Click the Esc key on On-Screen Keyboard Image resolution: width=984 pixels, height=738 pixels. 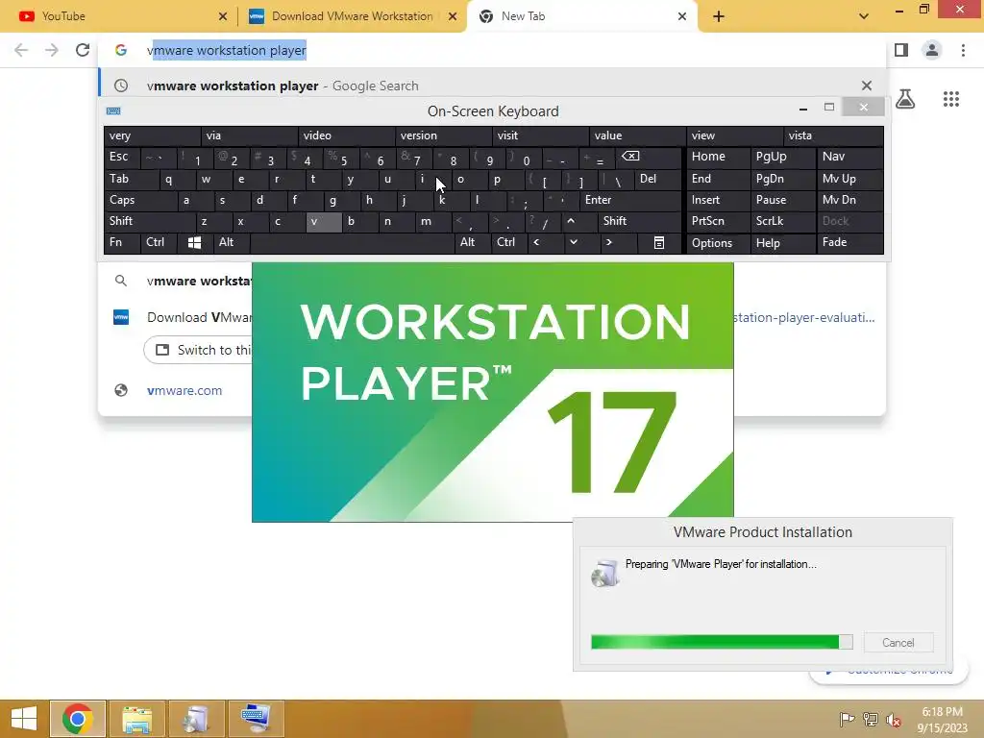coord(122,157)
